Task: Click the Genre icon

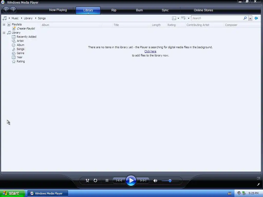Action: pyautogui.click(x=14, y=53)
